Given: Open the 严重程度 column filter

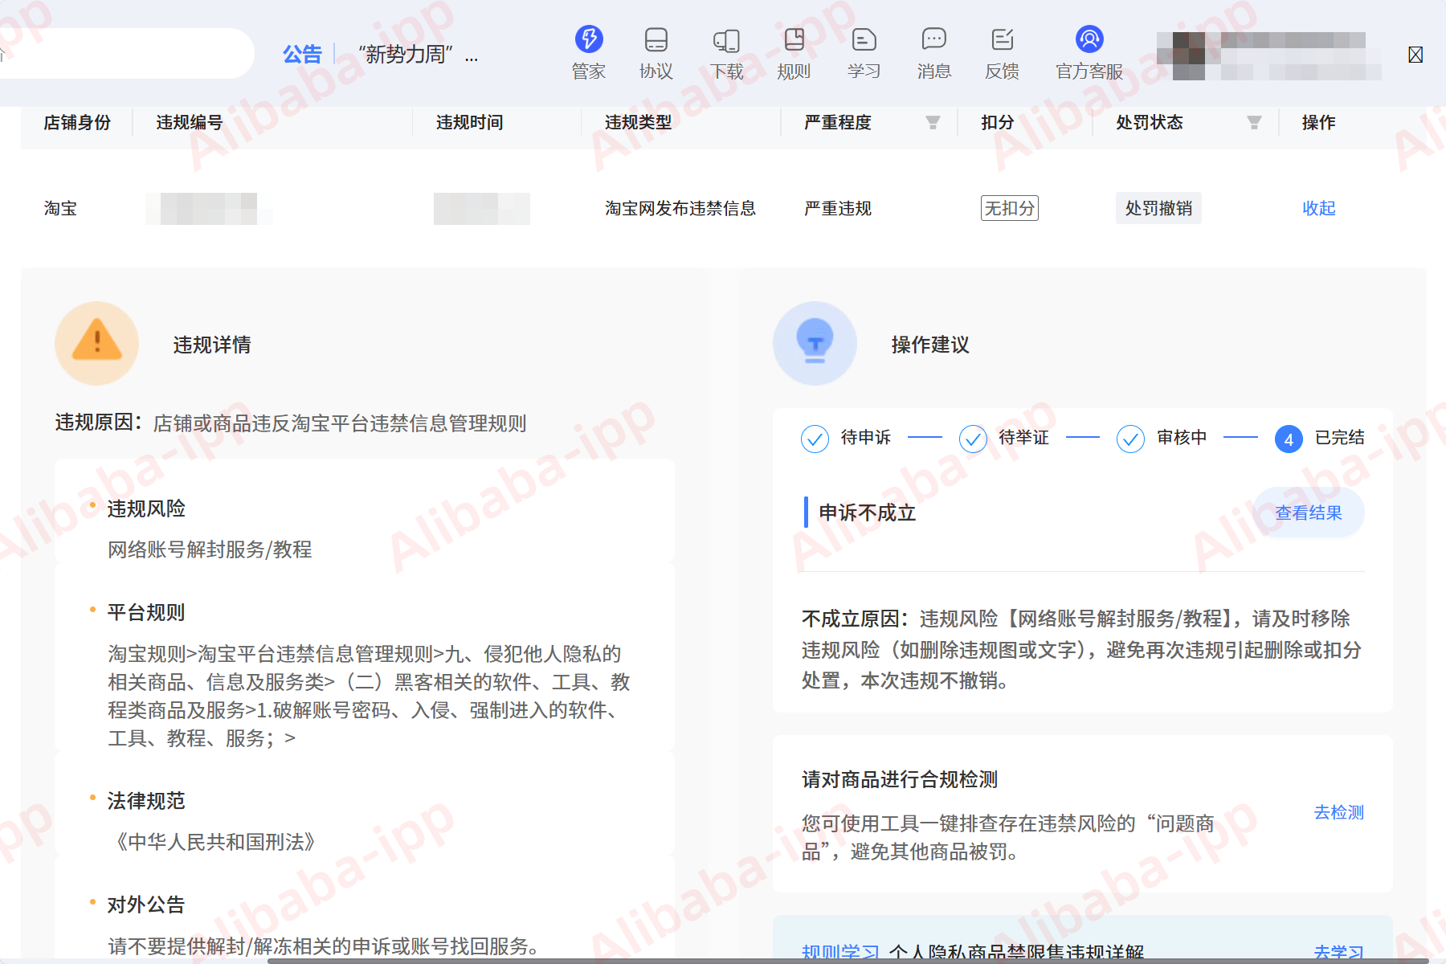Looking at the screenshot, I should [933, 122].
